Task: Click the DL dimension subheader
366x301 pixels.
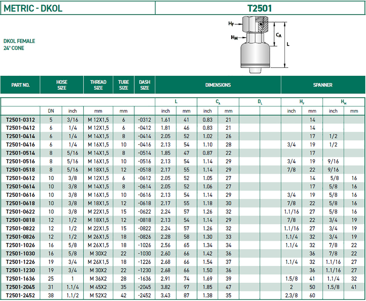Action: [260, 103]
